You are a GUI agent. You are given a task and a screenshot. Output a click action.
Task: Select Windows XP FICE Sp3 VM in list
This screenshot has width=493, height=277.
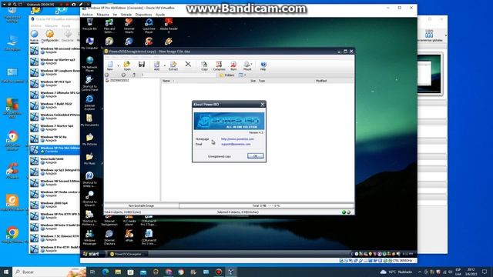click(x=55, y=83)
